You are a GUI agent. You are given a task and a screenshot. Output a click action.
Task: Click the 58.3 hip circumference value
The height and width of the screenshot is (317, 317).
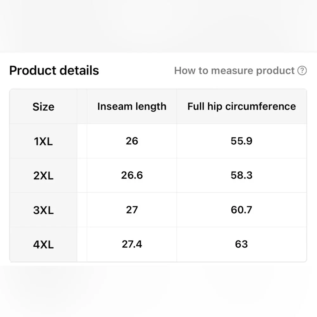point(242,175)
